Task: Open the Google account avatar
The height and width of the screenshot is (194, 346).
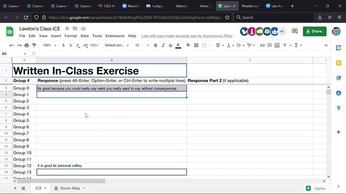Action: pyautogui.click(x=336, y=31)
